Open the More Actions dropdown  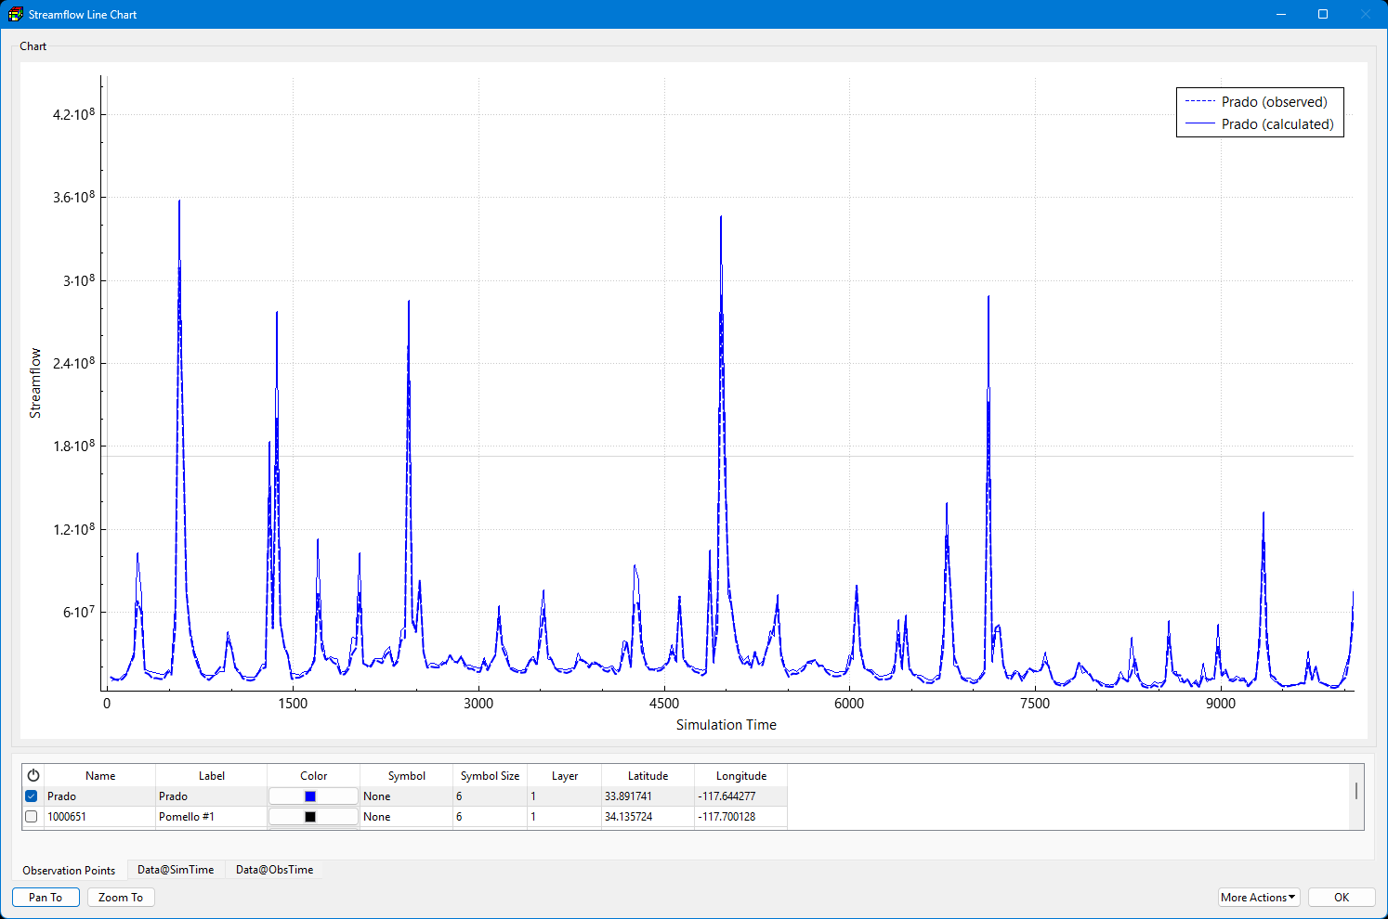1259,898
